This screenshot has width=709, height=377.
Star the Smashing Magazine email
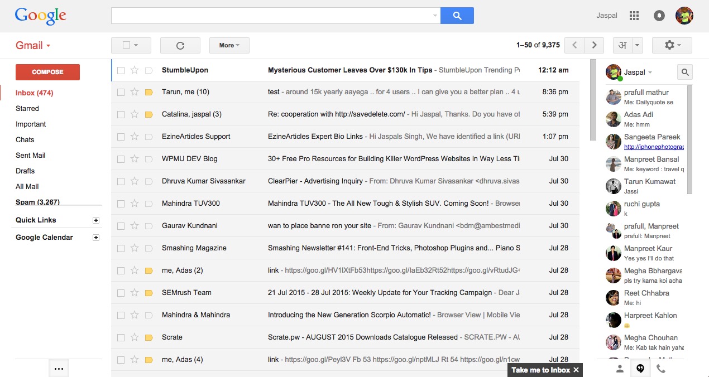[134, 248]
